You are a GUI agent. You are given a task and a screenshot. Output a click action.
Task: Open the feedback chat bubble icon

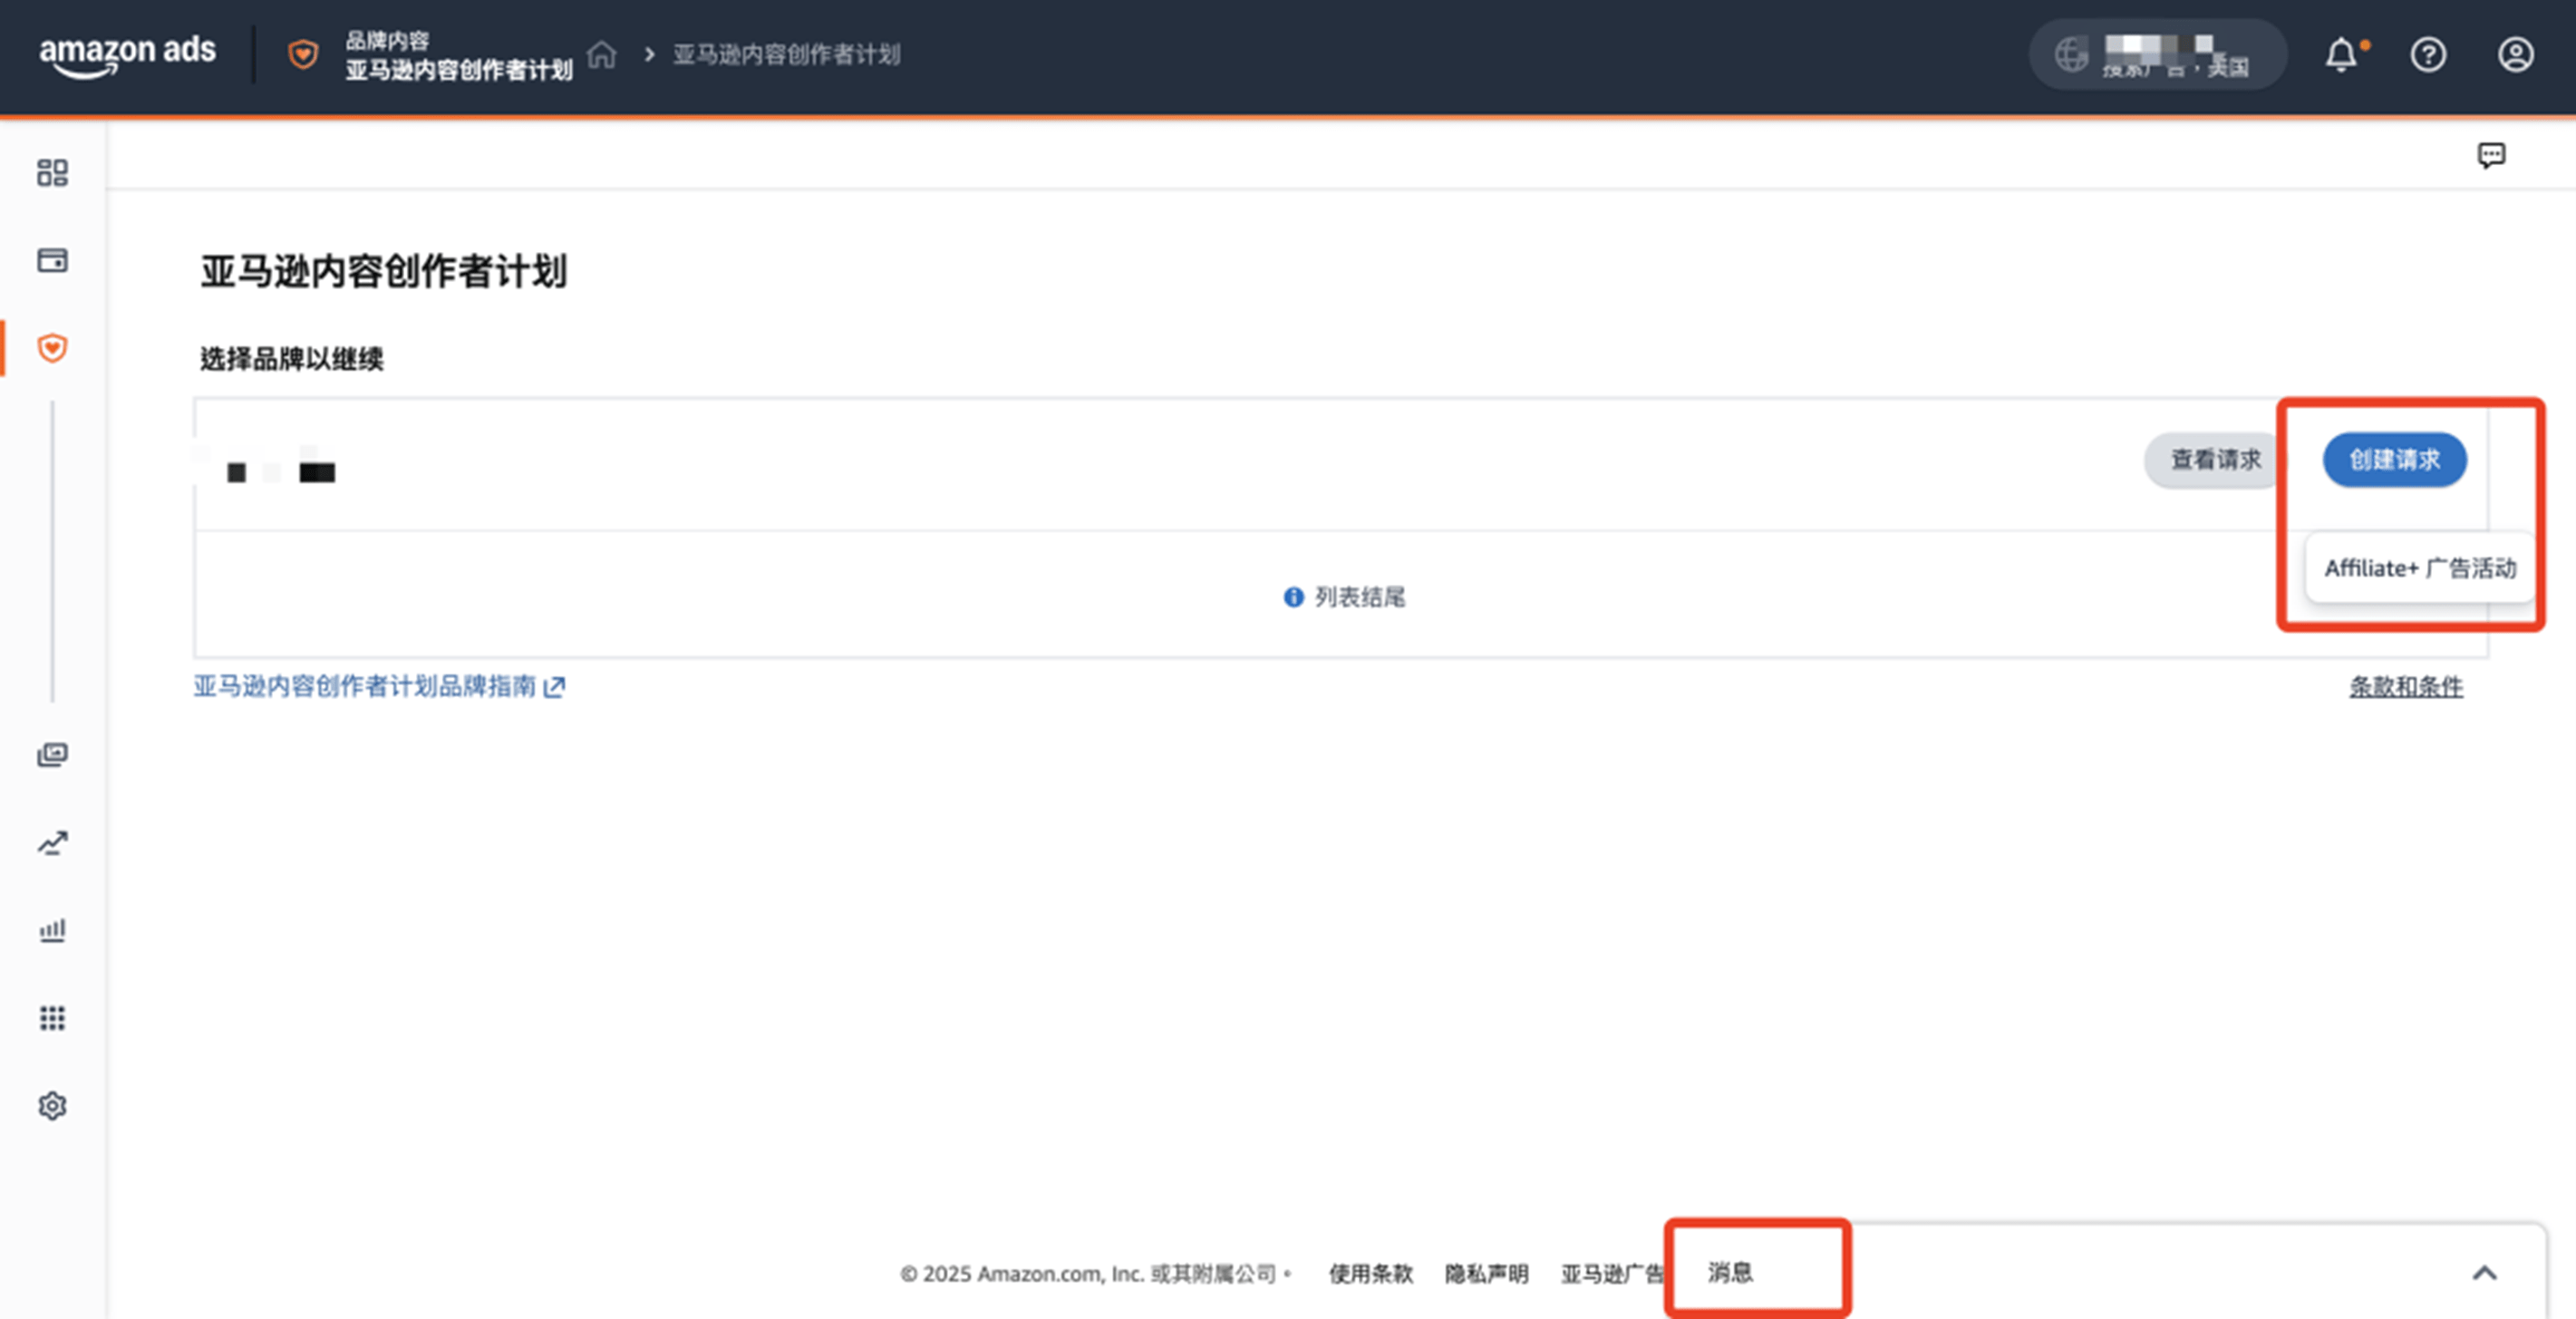(2491, 155)
